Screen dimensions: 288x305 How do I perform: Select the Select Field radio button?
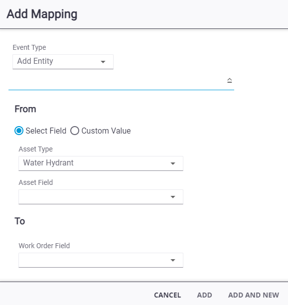pos(19,131)
